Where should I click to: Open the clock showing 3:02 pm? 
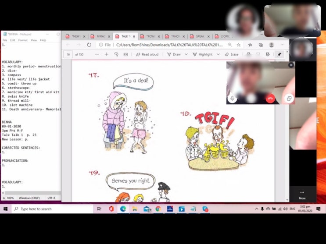[x=305, y=209]
